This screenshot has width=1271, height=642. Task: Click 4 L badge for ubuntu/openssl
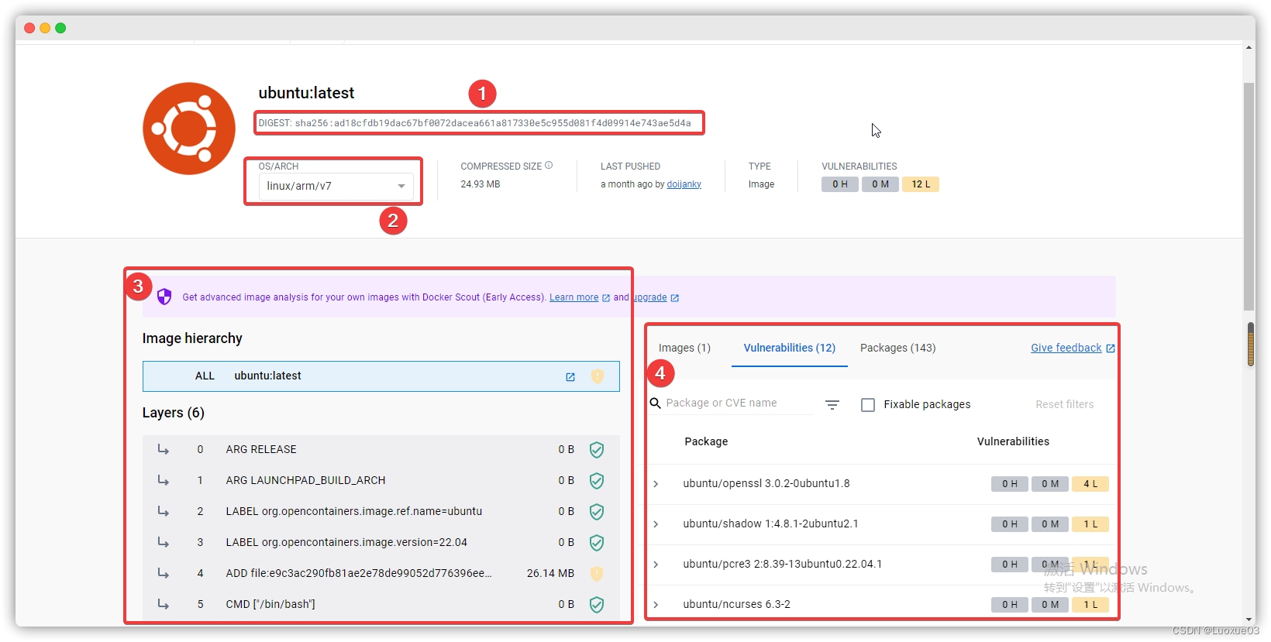(x=1090, y=484)
